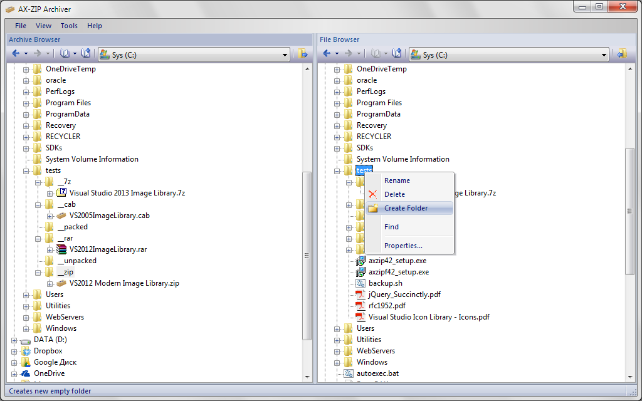Image resolution: width=642 pixels, height=401 pixels.
Task: Click backup.sh script icon
Action: (360, 283)
